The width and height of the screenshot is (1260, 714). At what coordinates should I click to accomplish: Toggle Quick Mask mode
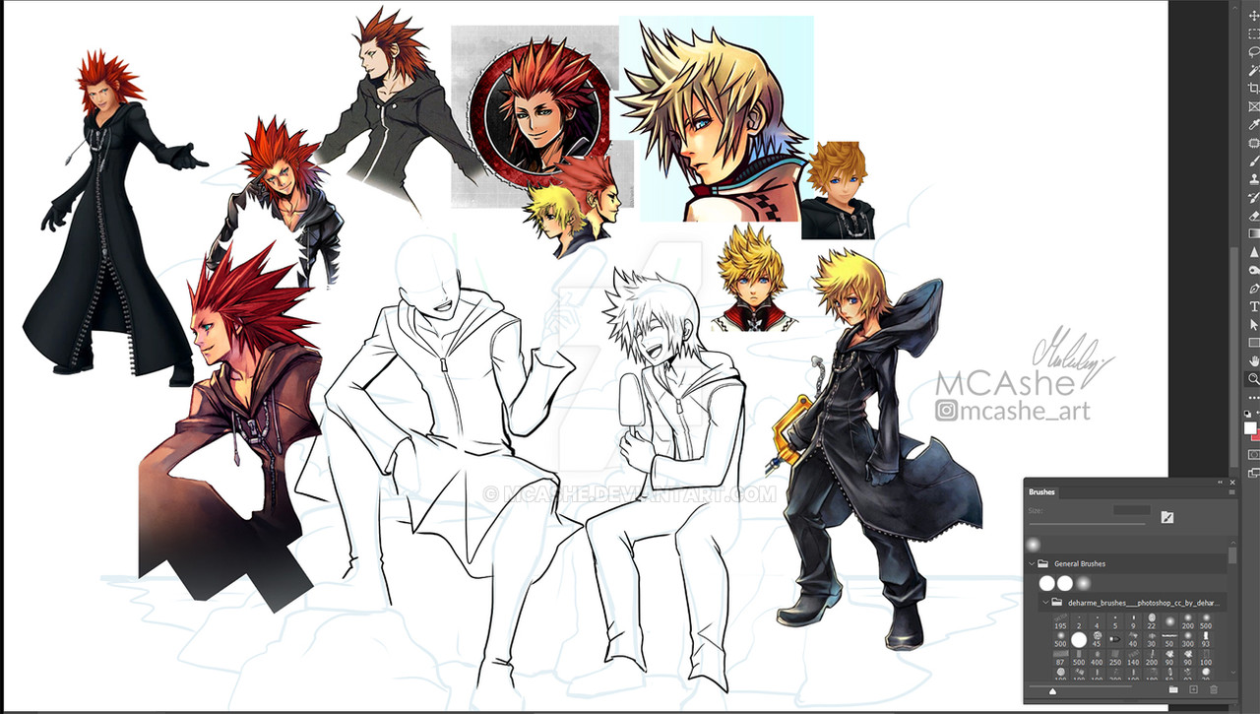[x=1253, y=453]
